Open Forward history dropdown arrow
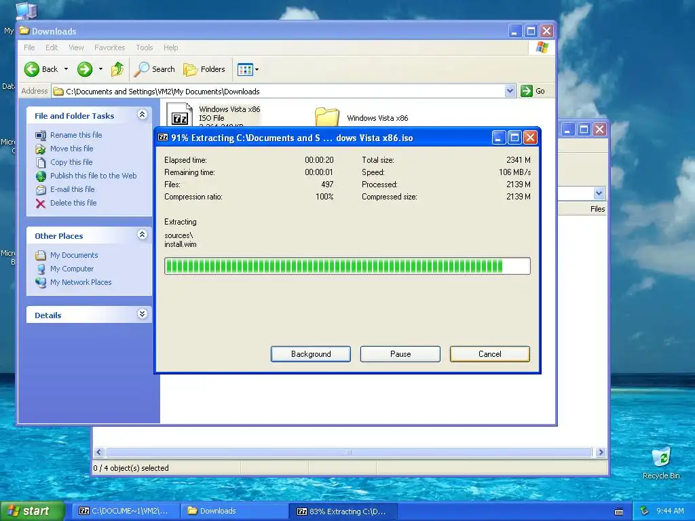Image resolution: width=695 pixels, height=521 pixels. point(100,69)
